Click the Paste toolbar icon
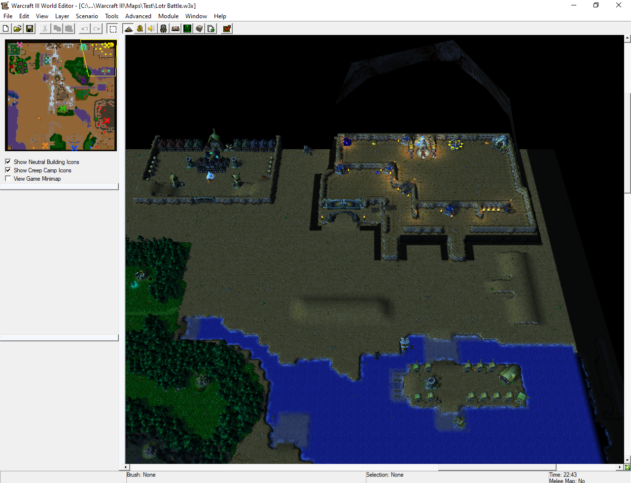The image size is (631, 483). 69,29
